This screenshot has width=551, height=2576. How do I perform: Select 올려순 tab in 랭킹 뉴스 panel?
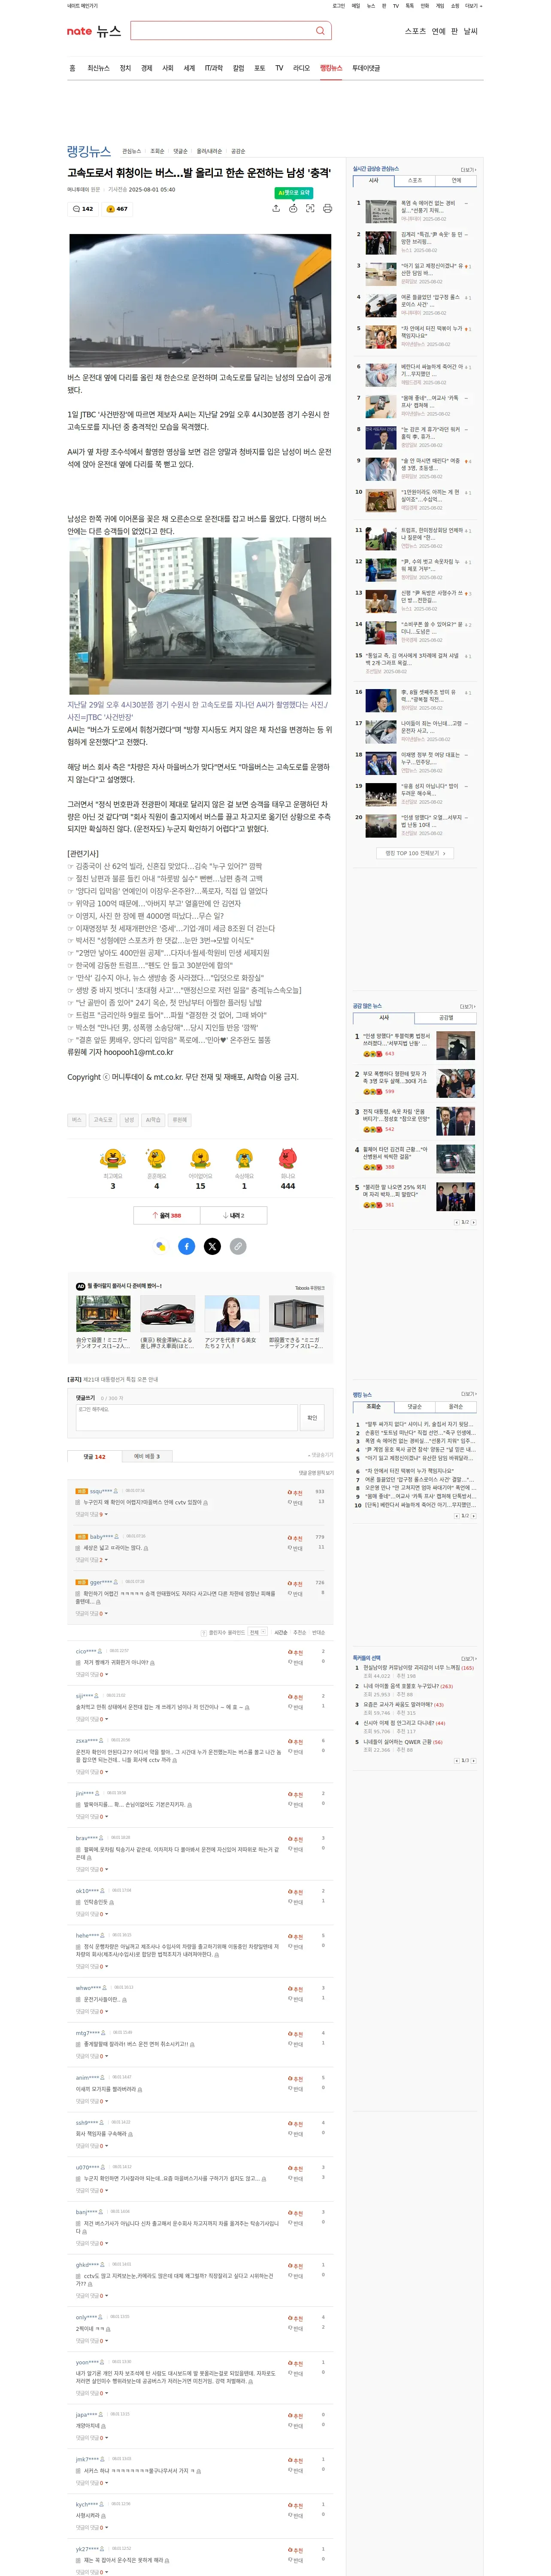point(456,1406)
